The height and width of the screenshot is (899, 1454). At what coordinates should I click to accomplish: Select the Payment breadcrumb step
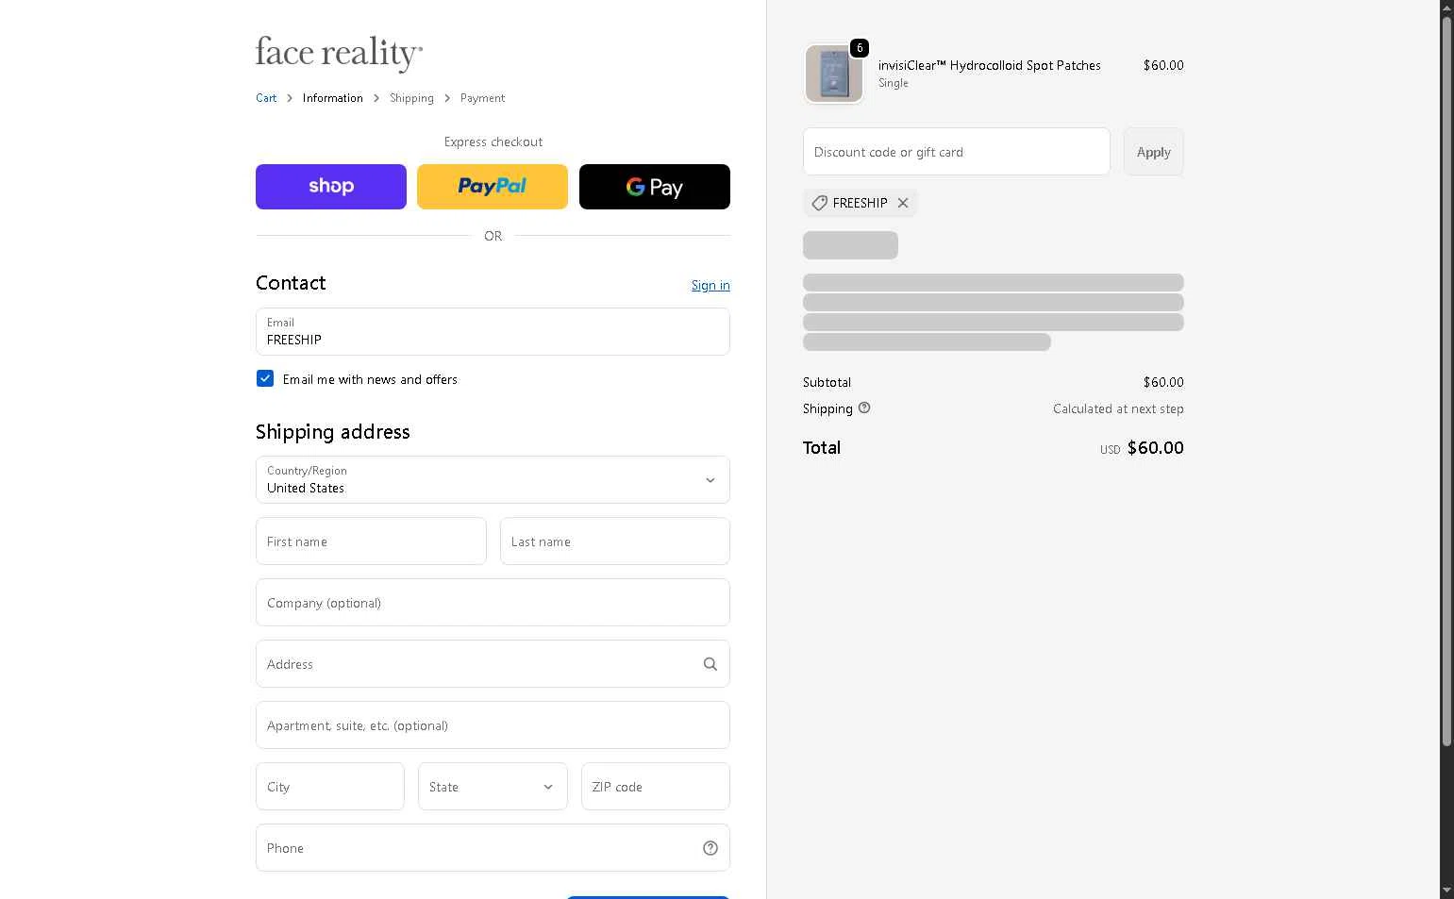[x=482, y=98]
